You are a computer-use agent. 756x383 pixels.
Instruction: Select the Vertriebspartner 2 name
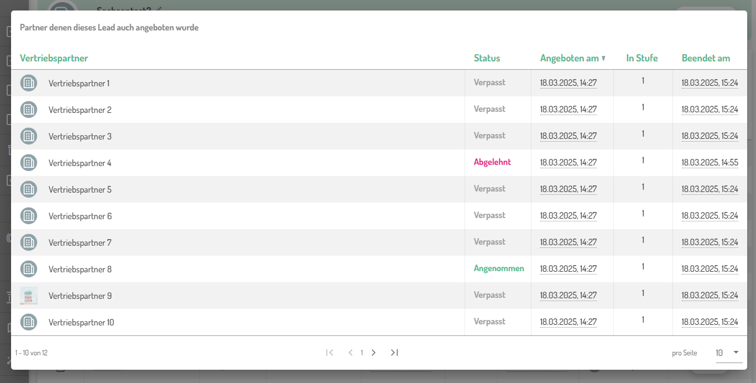coord(80,110)
